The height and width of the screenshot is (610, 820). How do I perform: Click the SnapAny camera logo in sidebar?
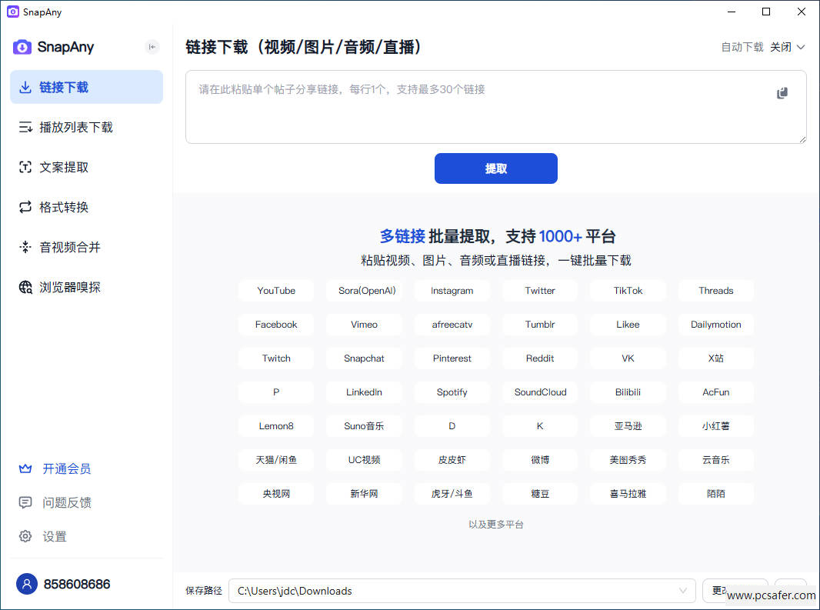click(x=22, y=47)
